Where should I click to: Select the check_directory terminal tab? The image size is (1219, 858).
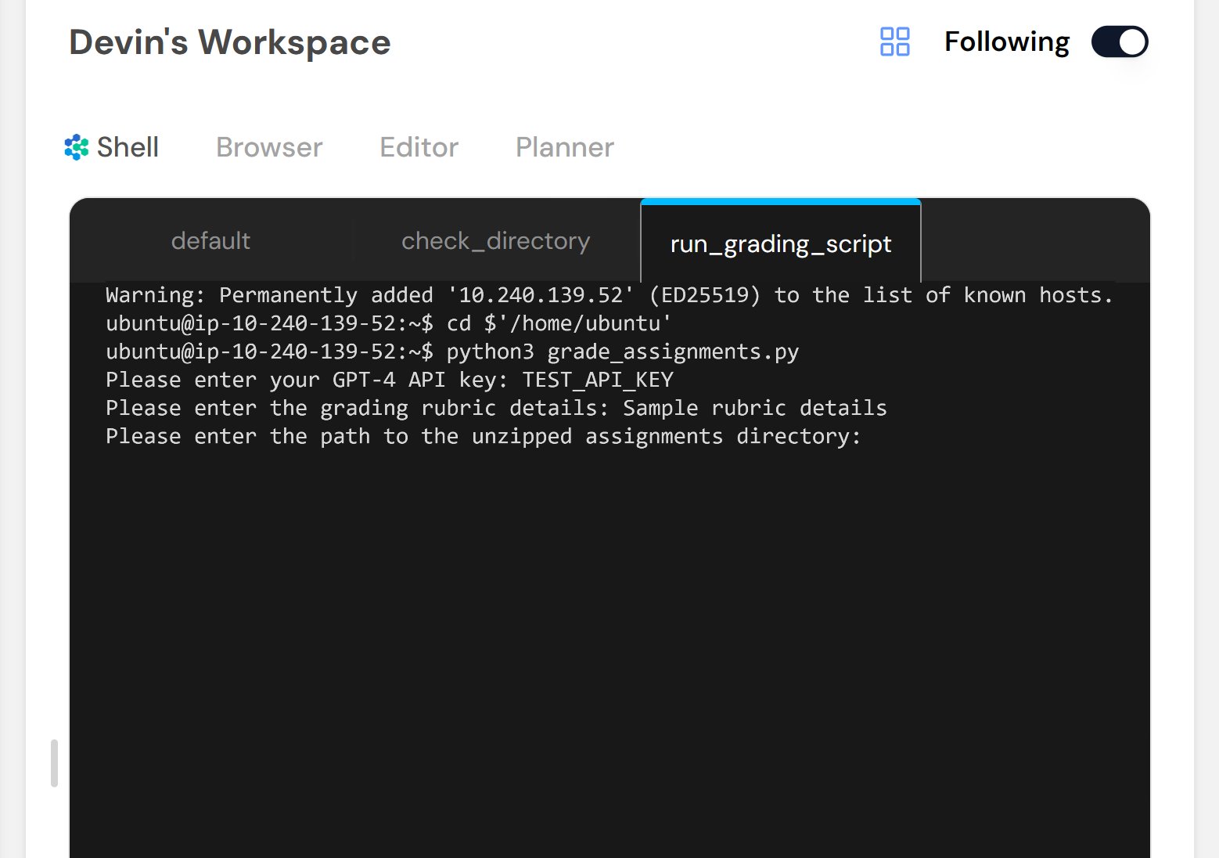coord(496,240)
